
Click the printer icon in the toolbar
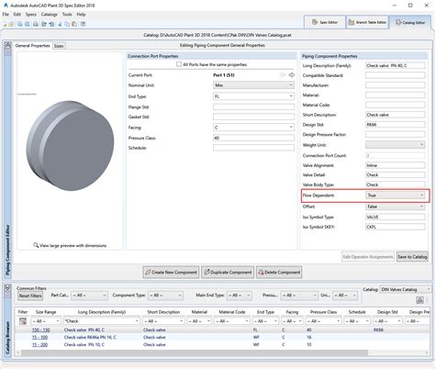[x=36, y=24]
